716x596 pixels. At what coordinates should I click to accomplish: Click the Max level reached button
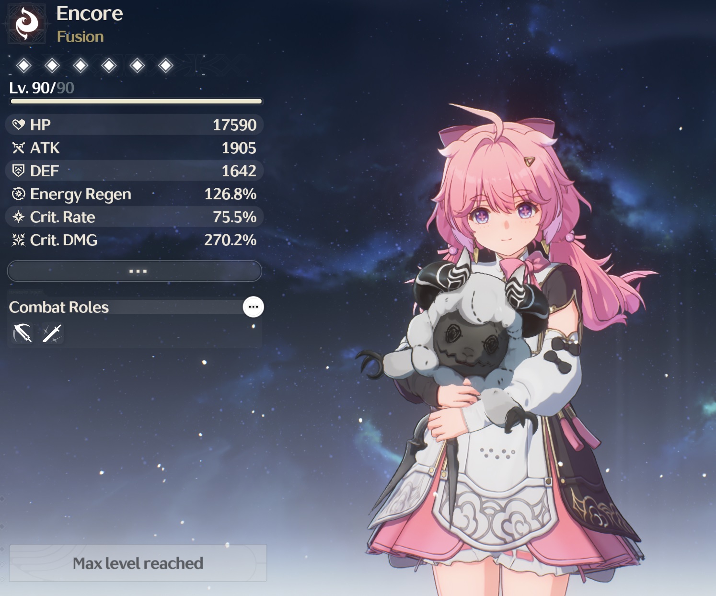(138, 563)
